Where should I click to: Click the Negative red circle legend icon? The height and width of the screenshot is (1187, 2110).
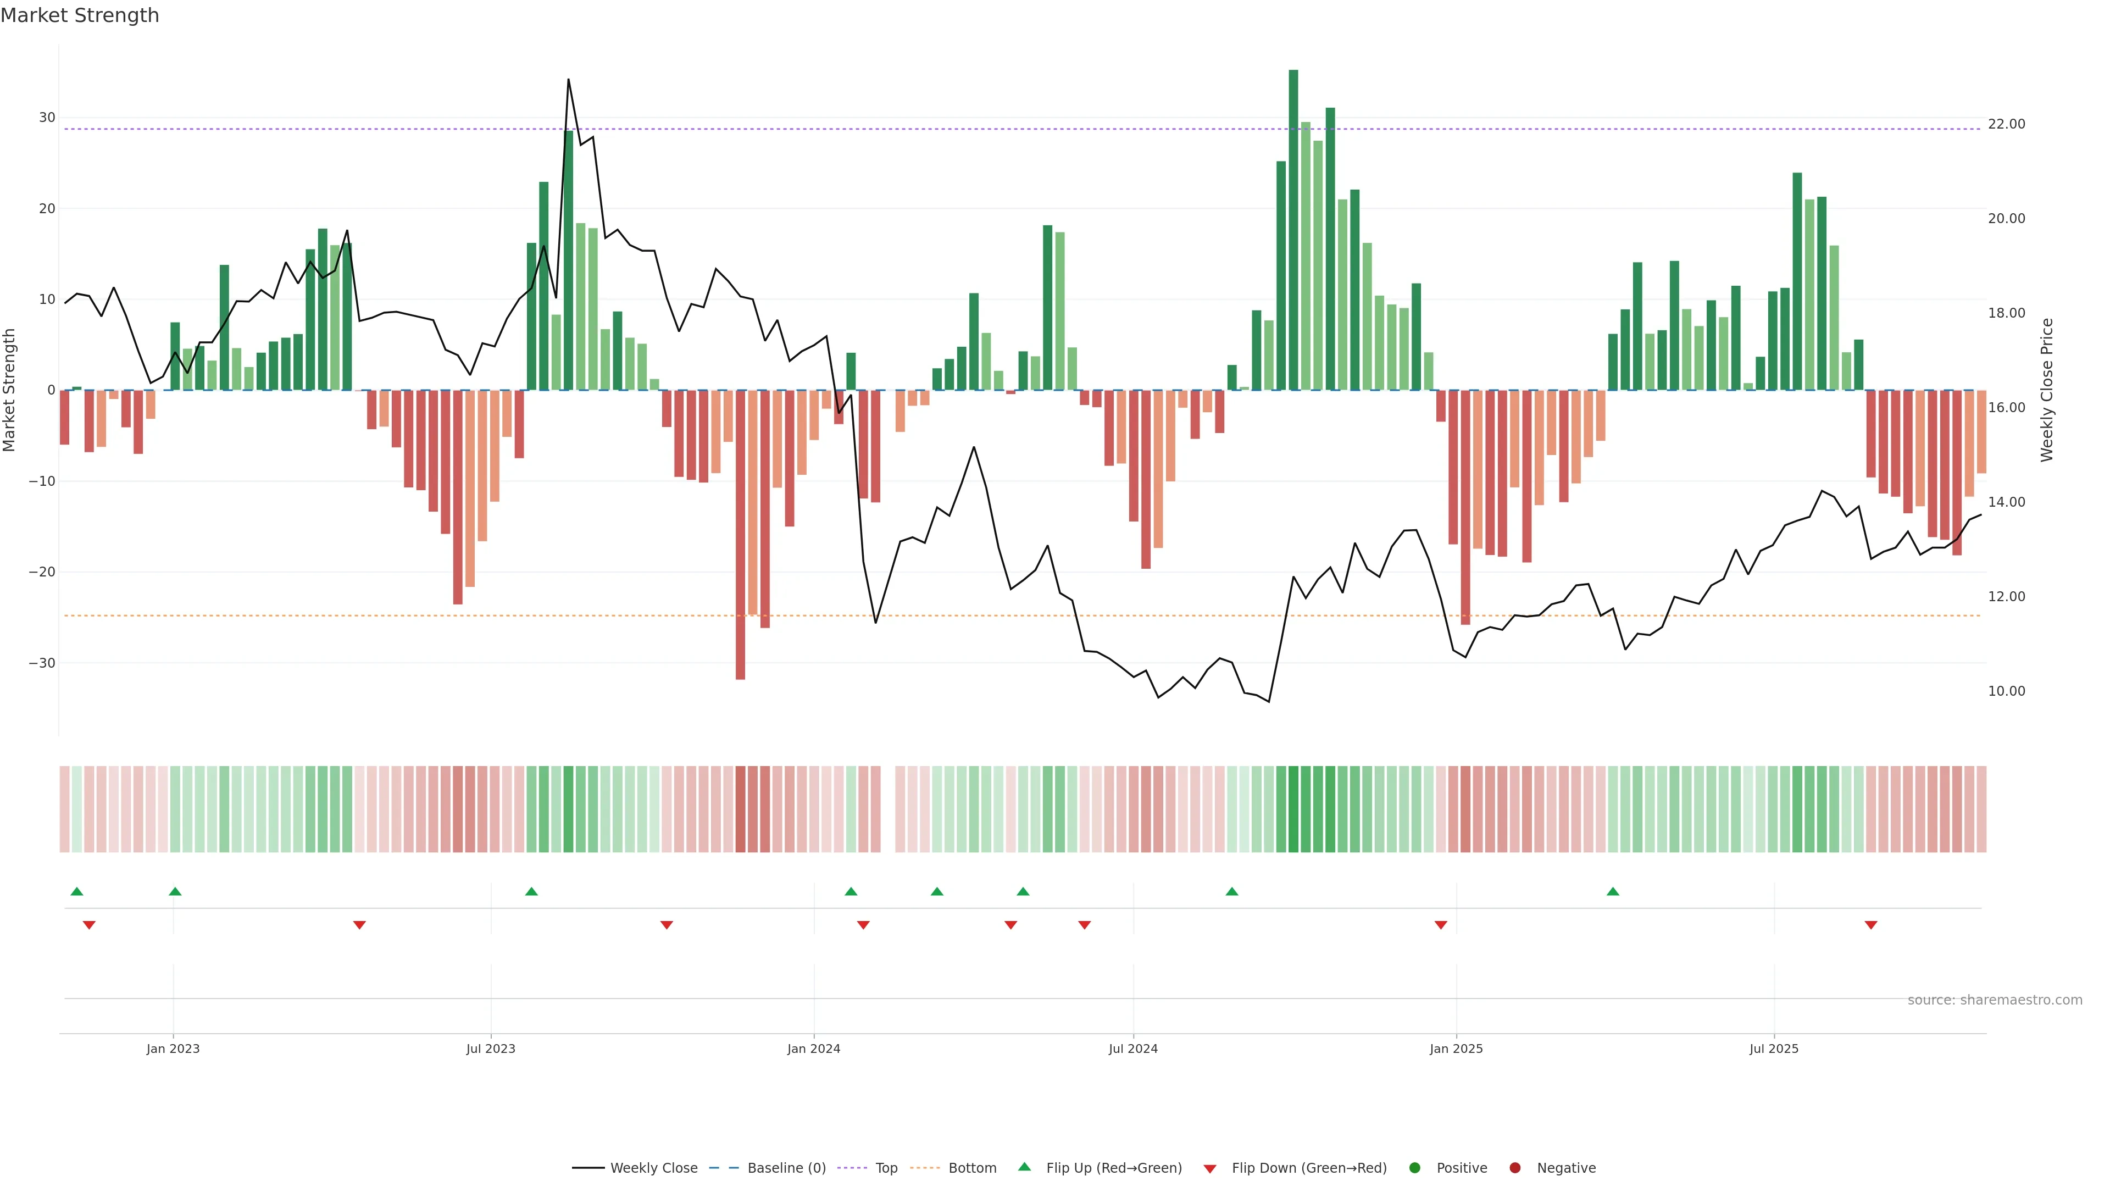point(1514,1167)
